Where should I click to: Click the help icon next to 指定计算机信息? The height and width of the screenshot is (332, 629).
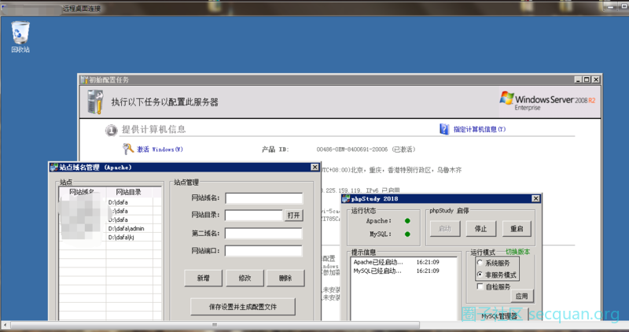(x=444, y=129)
